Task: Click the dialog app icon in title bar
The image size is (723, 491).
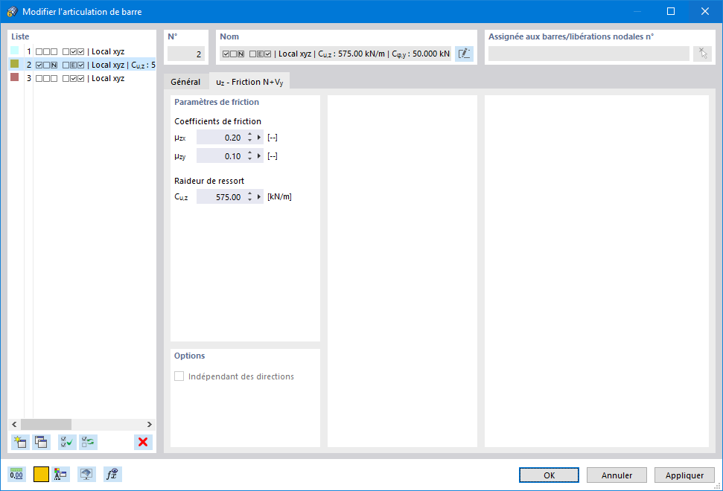Action: (x=13, y=11)
